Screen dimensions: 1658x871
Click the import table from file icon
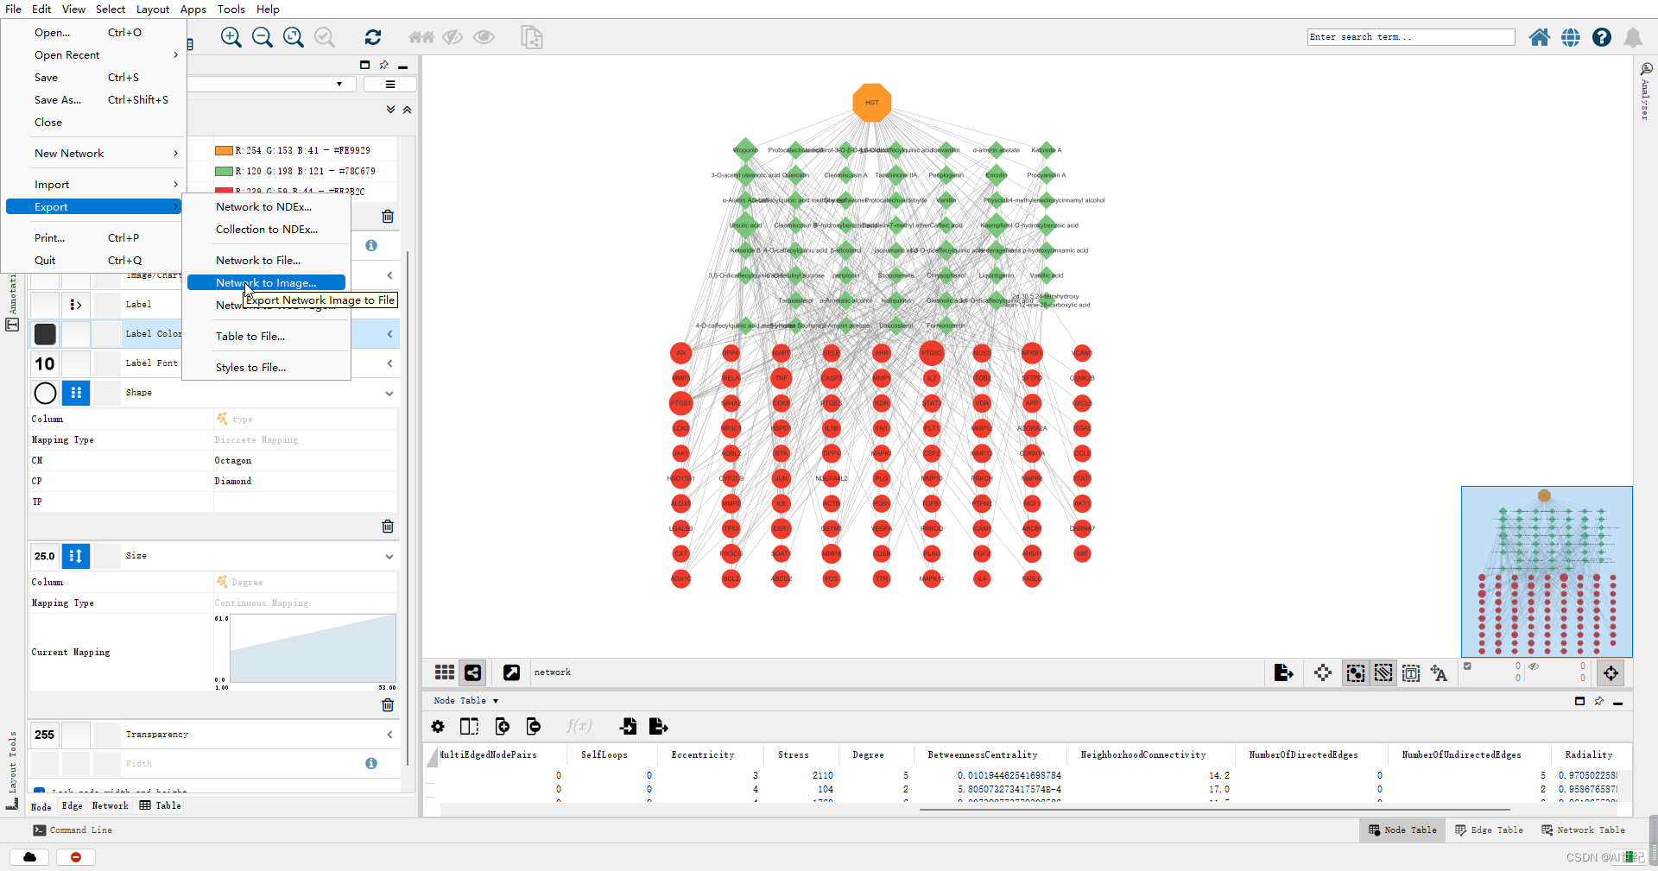628,727
